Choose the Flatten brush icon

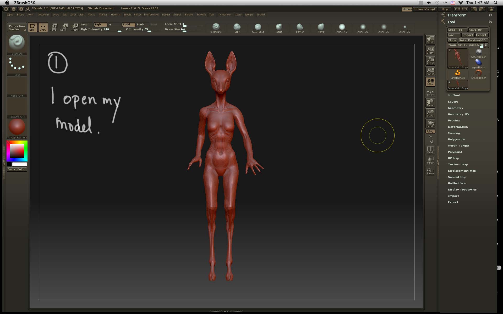click(300, 27)
